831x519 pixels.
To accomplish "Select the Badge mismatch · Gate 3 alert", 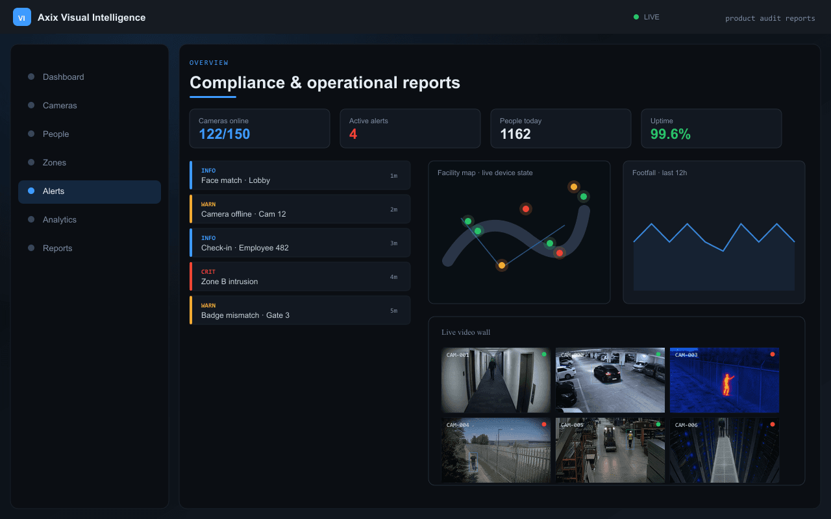I will (x=300, y=310).
